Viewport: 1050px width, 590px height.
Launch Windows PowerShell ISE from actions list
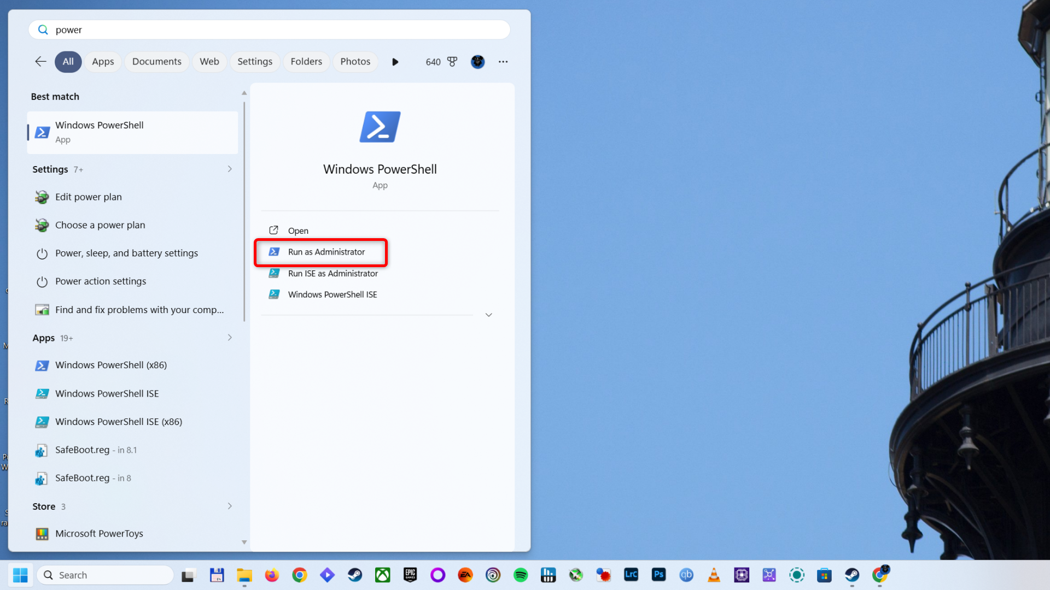[x=332, y=294]
